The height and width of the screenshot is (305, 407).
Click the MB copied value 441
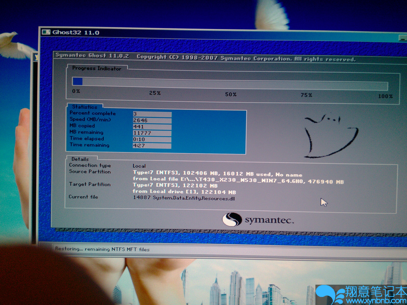tap(152, 127)
